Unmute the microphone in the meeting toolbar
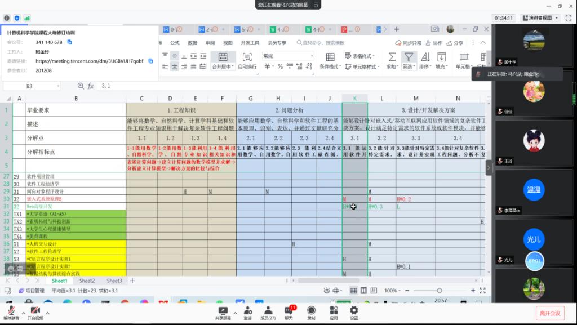 click(x=11, y=313)
